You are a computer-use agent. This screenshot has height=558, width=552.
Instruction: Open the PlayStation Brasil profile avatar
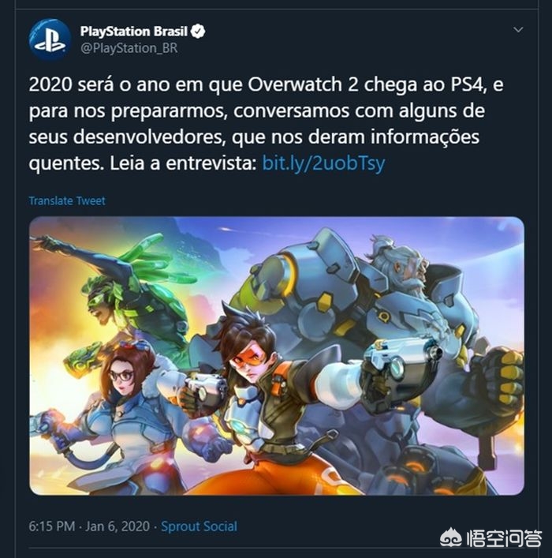pyautogui.click(x=50, y=39)
